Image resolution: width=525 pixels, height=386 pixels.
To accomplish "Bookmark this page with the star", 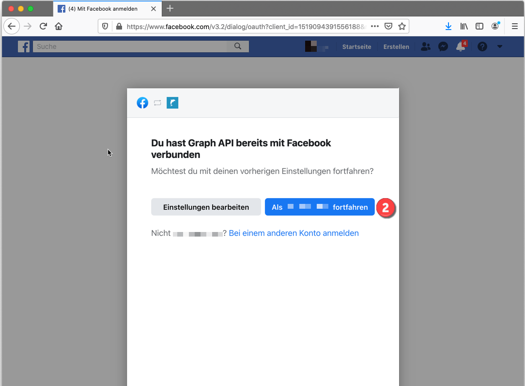I will [x=402, y=27].
